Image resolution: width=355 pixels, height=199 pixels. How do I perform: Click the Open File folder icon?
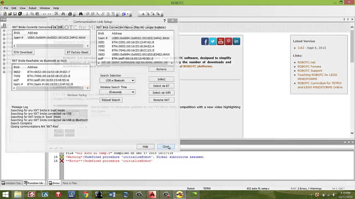coord(10,14)
